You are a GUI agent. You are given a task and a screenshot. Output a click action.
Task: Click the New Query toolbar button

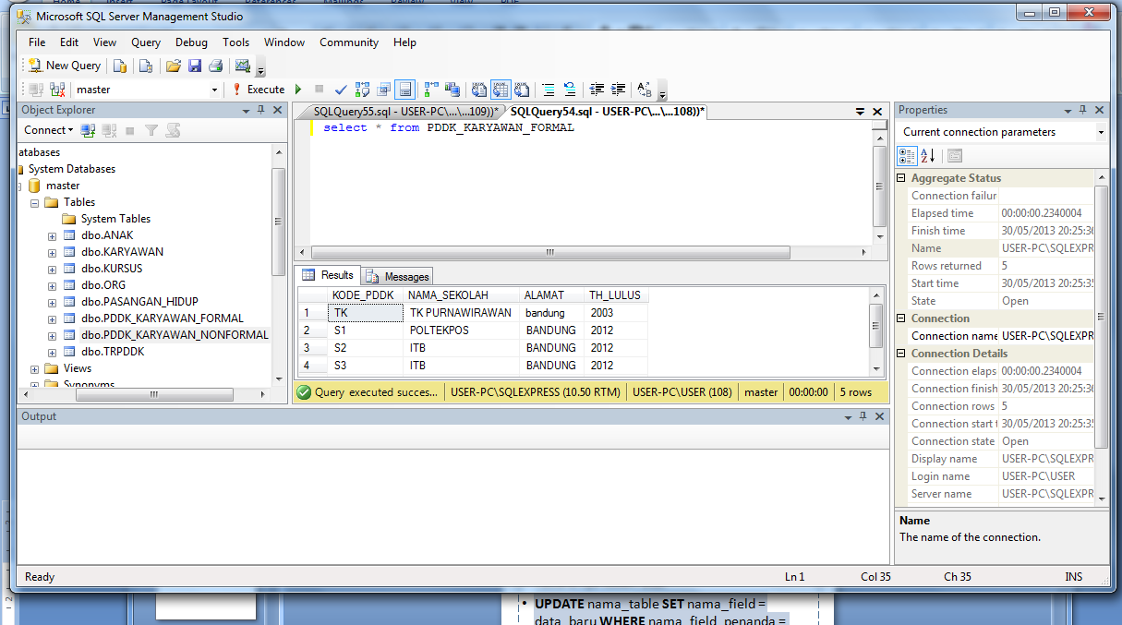click(65, 66)
